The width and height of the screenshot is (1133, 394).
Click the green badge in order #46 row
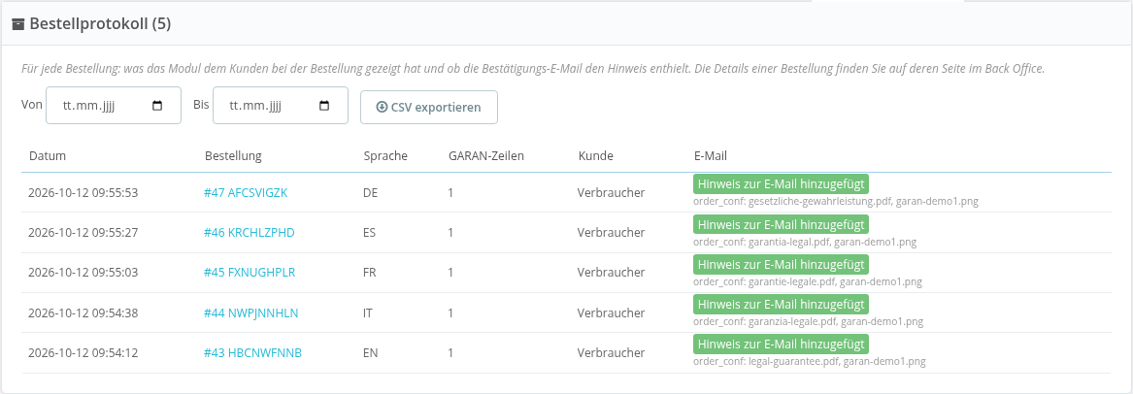[782, 224]
